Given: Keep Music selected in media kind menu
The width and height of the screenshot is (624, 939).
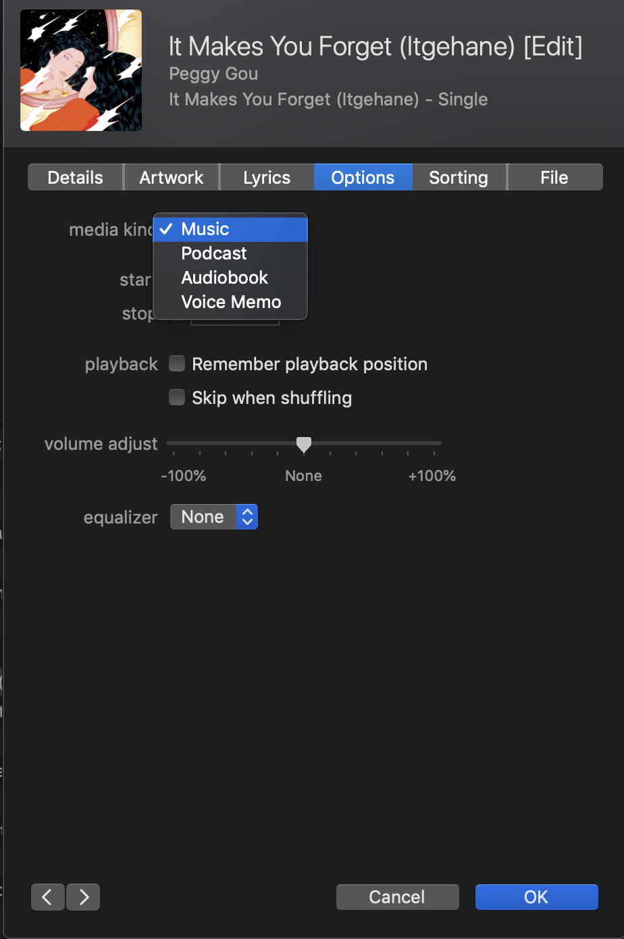Looking at the screenshot, I should 205,229.
